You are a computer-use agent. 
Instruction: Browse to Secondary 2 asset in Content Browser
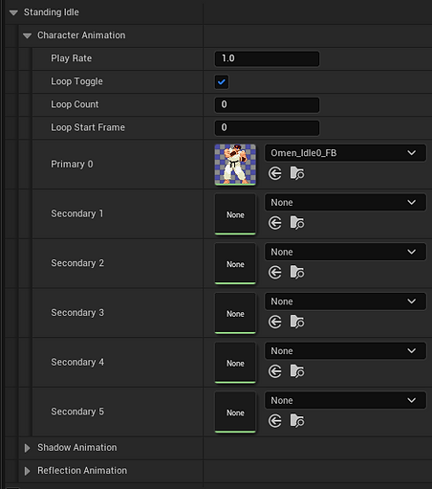click(x=297, y=273)
